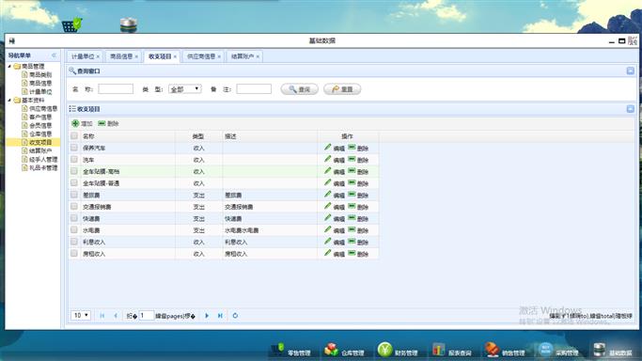Open 仓库管理 from the bottom dock

pos(331,350)
